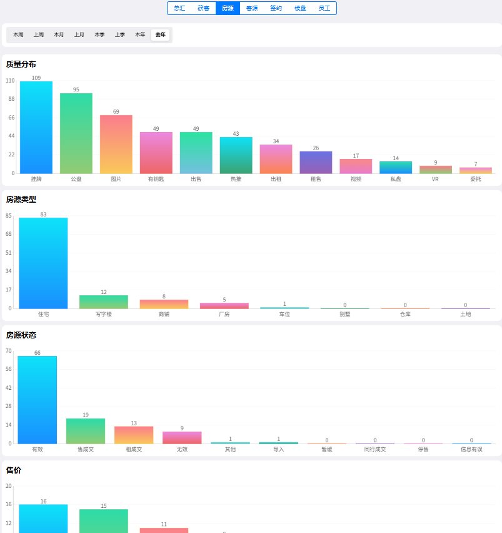Screen dimensions: 502x533
Task: Click the 售价 bar valued 11
Action: [164, 530]
